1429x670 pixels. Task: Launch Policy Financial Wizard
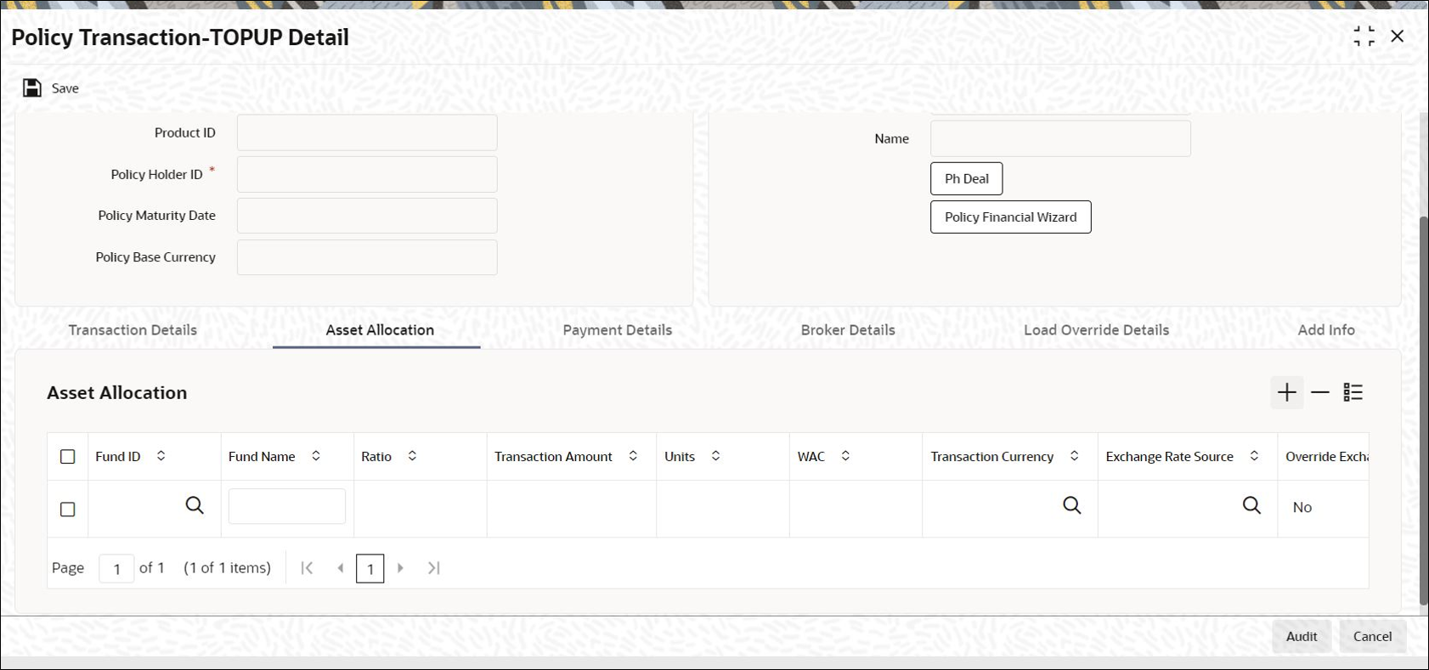click(x=1011, y=217)
